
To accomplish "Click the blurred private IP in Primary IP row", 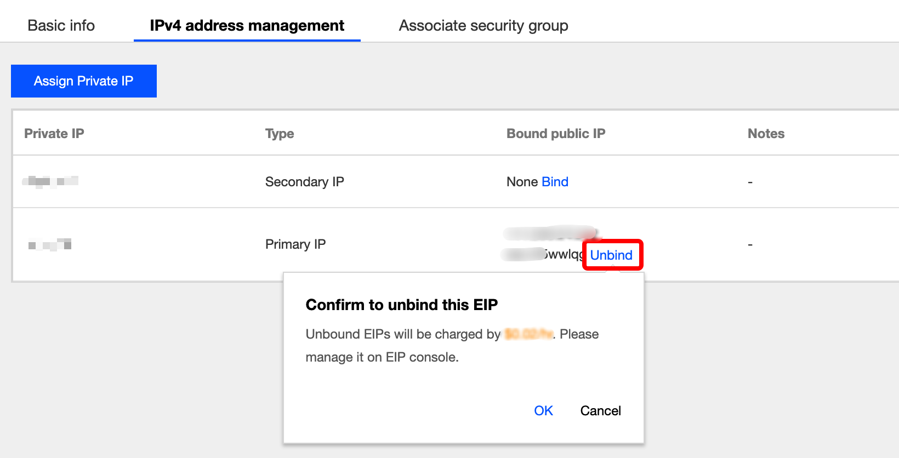I will 50,245.
